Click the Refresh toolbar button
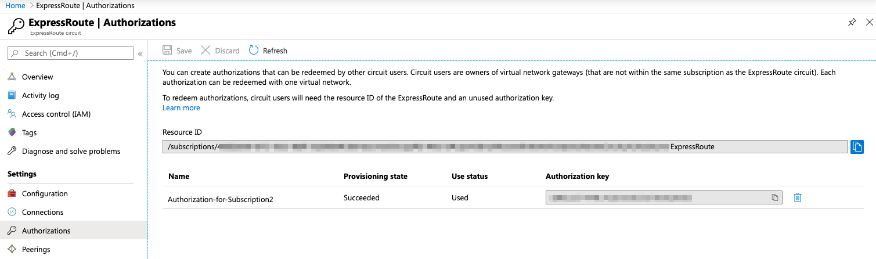 tap(268, 51)
